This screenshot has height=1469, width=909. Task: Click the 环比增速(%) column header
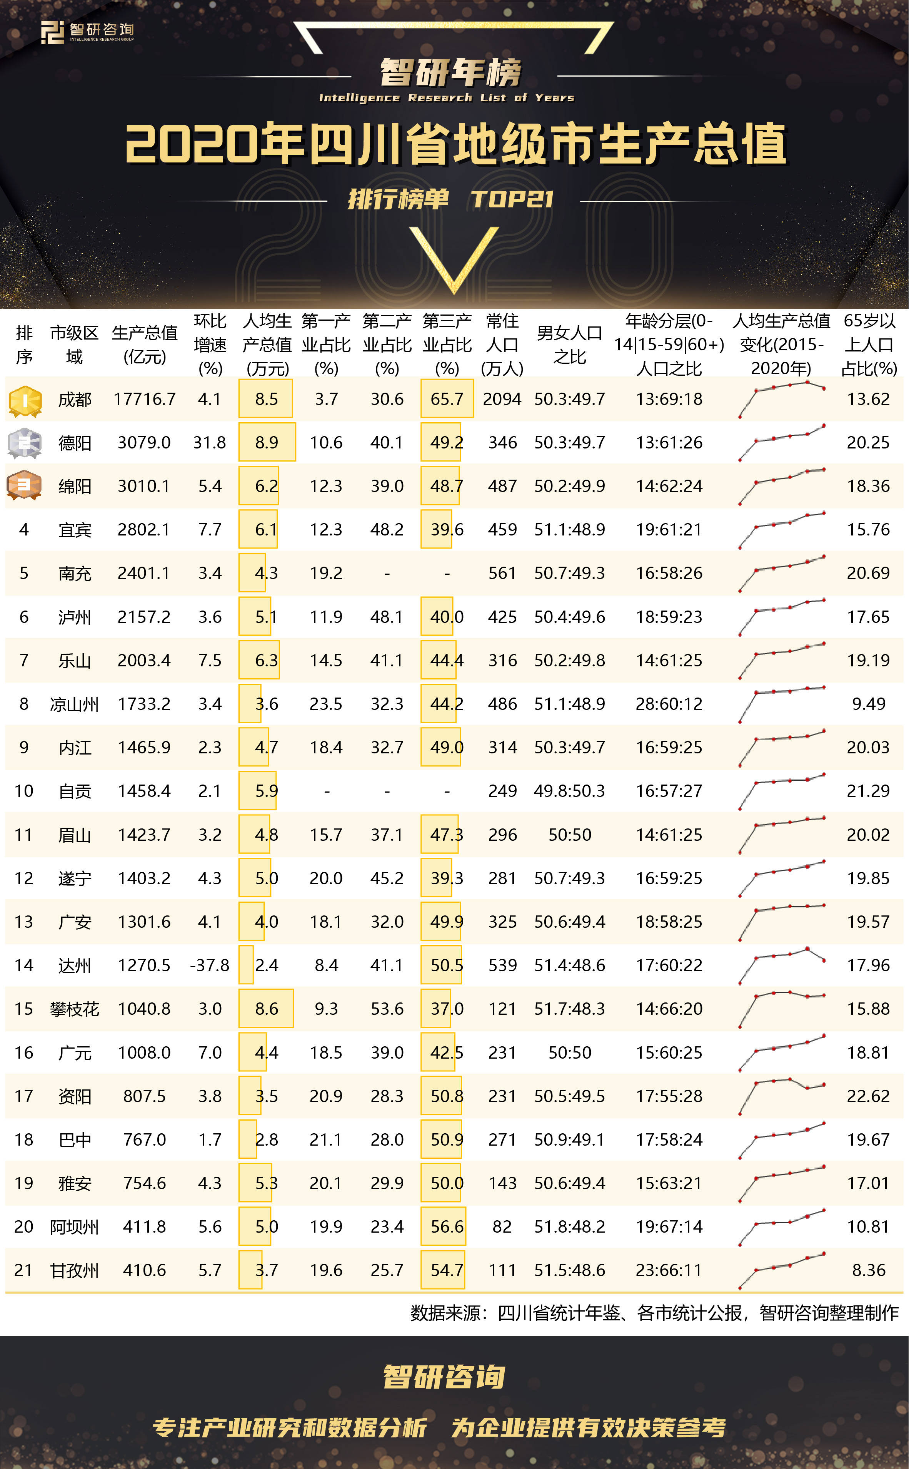point(210,345)
